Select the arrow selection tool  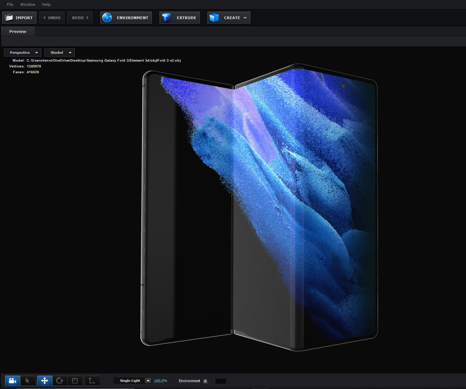click(28, 381)
